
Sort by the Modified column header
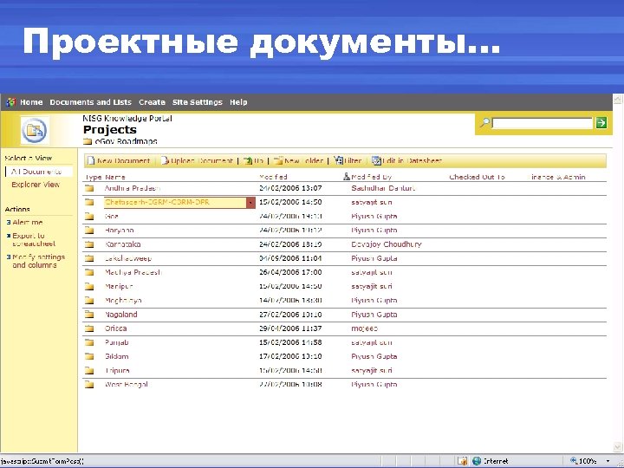[273, 177]
